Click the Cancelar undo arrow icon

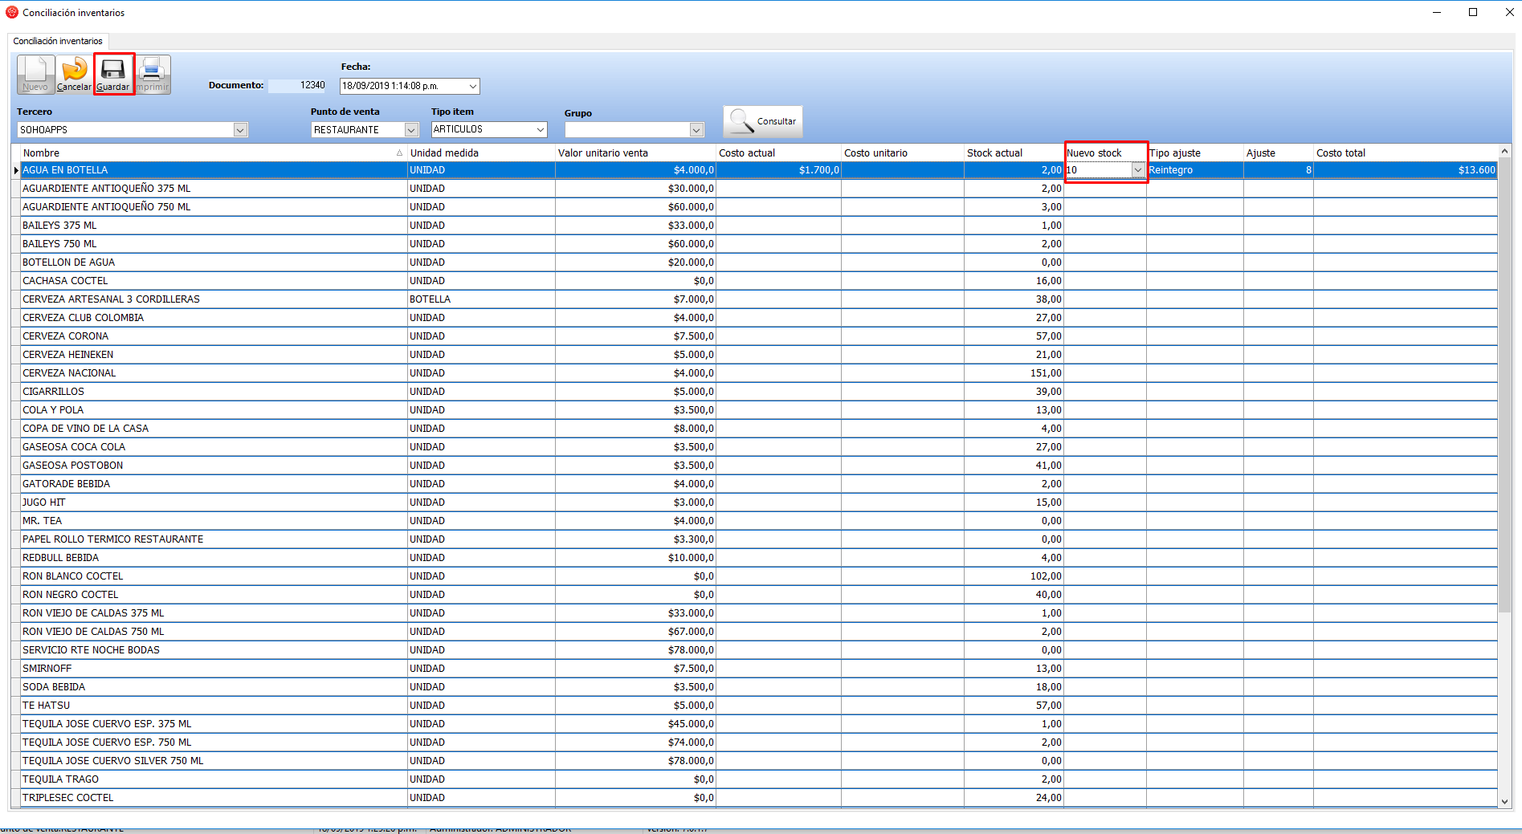pyautogui.click(x=74, y=71)
